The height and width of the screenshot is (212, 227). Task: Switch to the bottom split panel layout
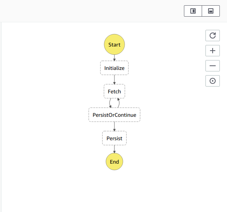(211, 11)
